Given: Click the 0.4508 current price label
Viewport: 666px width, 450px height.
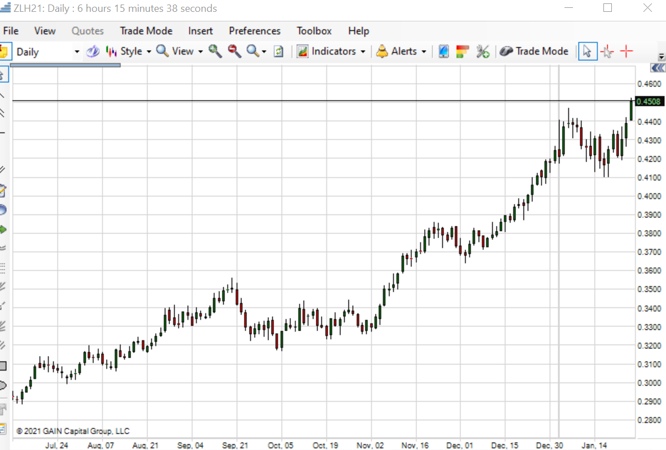Looking at the screenshot, I should (649, 102).
